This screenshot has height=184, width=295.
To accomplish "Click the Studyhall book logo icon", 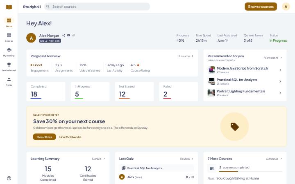I will (9, 7).
